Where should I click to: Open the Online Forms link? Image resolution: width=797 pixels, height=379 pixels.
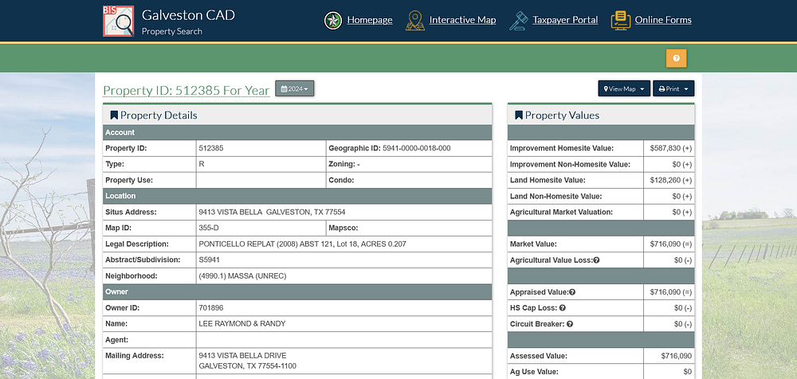pyautogui.click(x=663, y=21)
